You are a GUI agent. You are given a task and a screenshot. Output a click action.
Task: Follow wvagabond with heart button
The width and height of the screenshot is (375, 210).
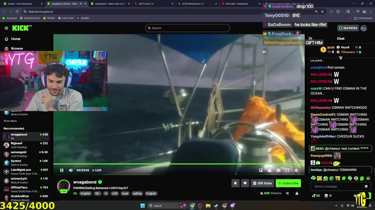click(245, 183)
